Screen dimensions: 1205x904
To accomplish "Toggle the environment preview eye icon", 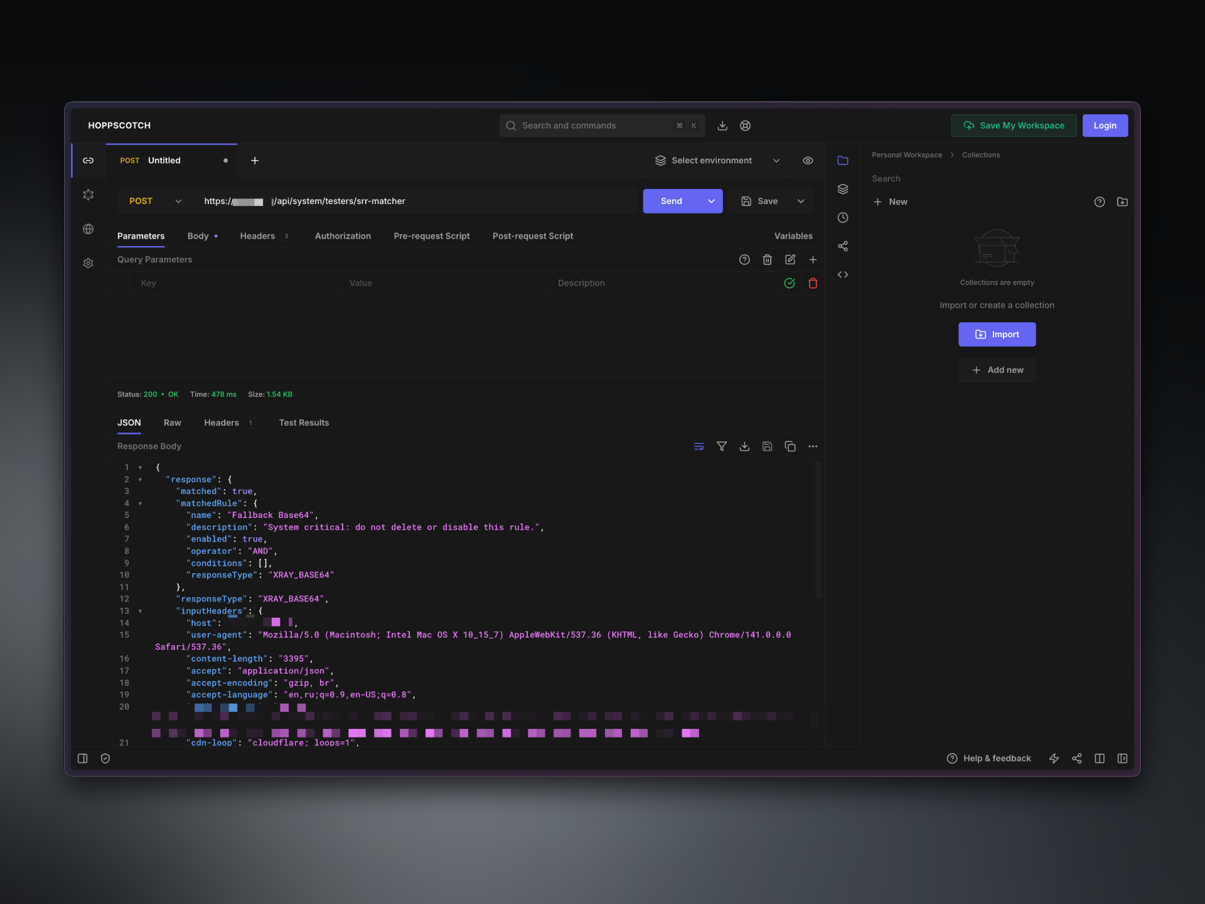I will pos(808,161).
